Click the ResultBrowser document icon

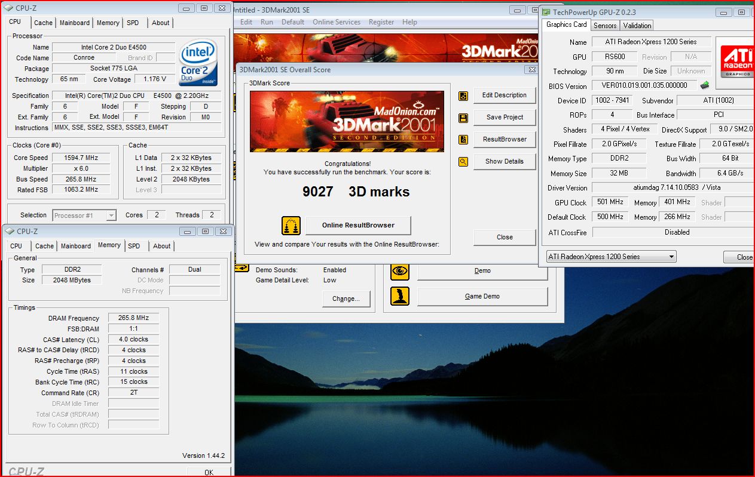pyautogui.click(x=463, y=140)
